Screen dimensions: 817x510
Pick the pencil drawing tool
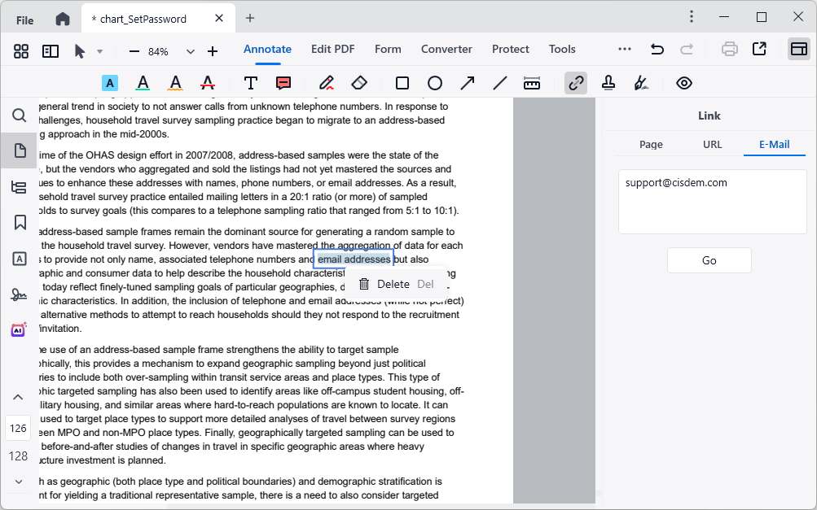click(x=327, y=83)
